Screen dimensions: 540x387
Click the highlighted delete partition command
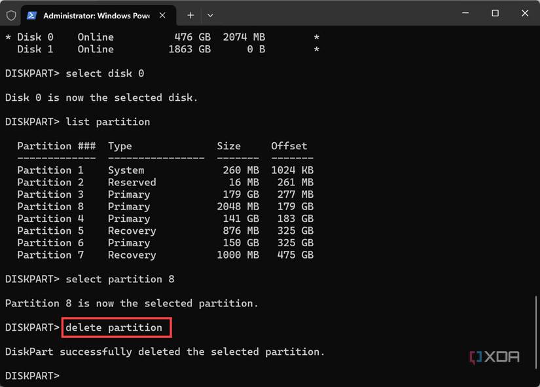(x=116, y=327)
